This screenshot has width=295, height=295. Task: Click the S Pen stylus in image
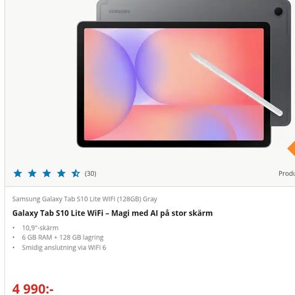click(237, 84)
